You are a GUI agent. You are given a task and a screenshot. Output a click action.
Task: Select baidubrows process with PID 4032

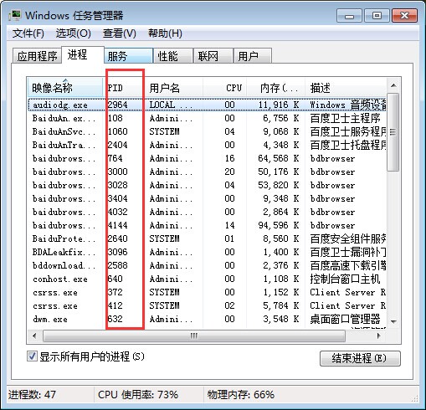(207, 212)
